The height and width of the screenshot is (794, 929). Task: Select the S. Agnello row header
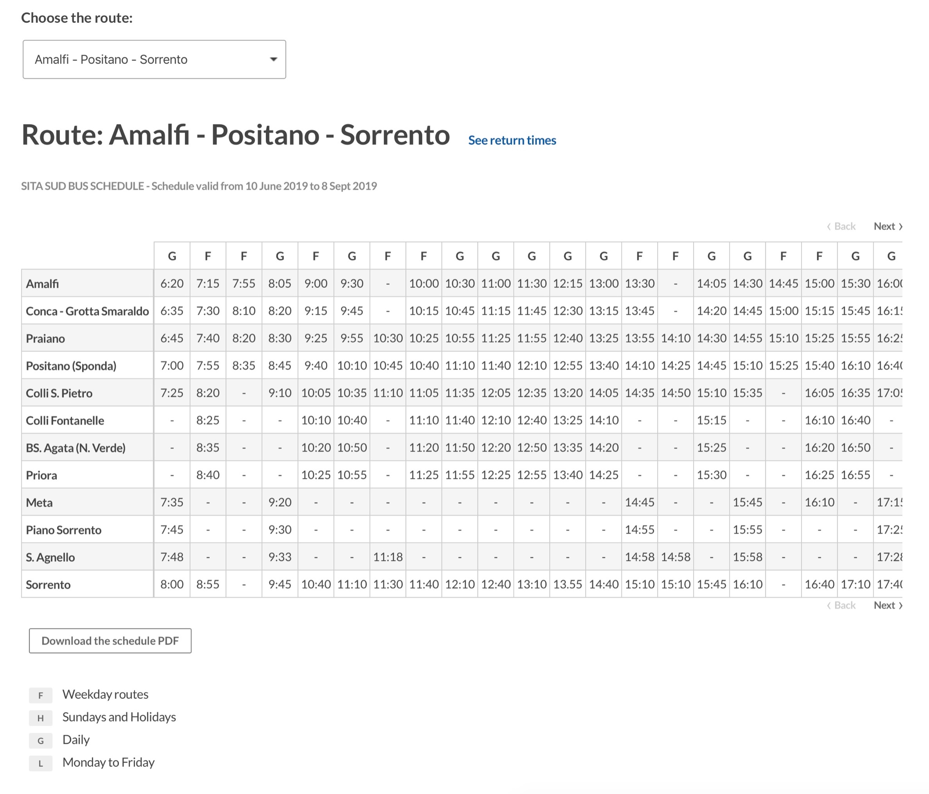pyautogui.click(x=88, y=557)
